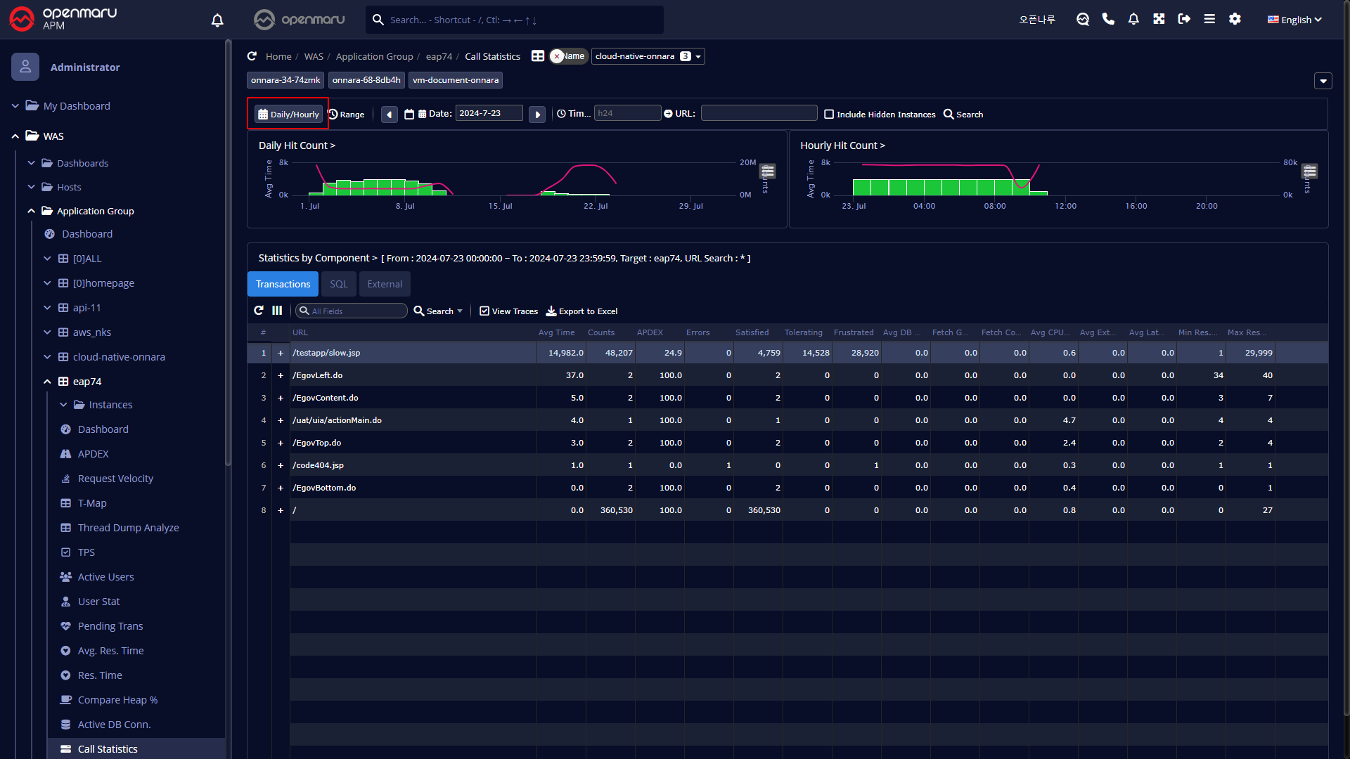Expand the /testapp/slow.jsp row
This screenshot has height=759, width=1350.
281,353
